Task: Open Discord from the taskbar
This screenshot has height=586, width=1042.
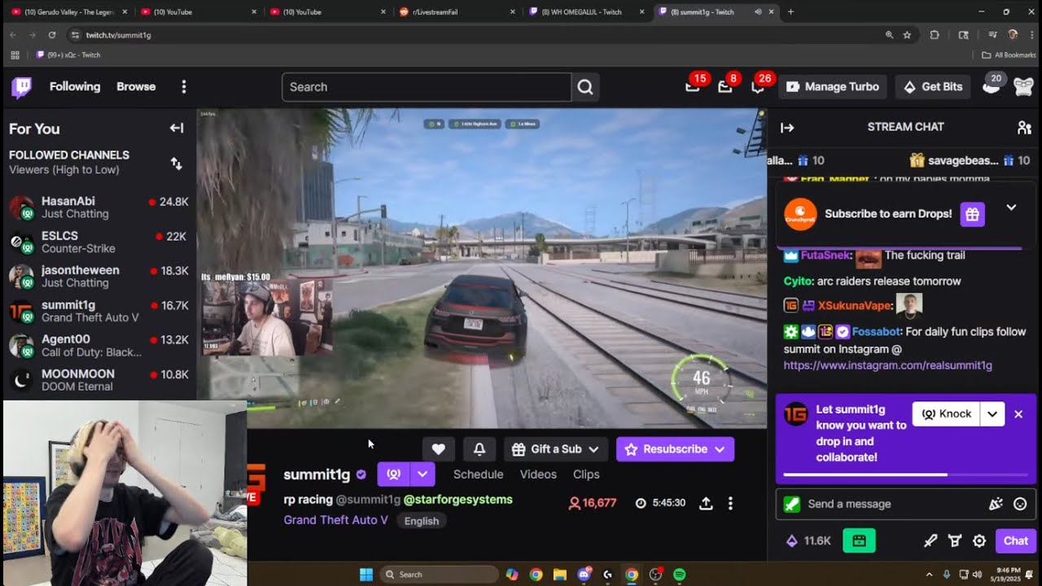Action: click(x=584, y=575)
